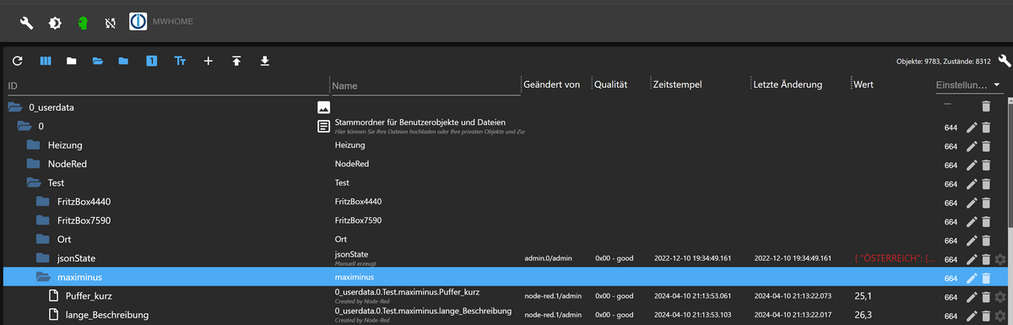Screen dimensions: 1013x325
Task: Click the numbered '1' level toolbar icon
Action: click(x=151, y=61)
